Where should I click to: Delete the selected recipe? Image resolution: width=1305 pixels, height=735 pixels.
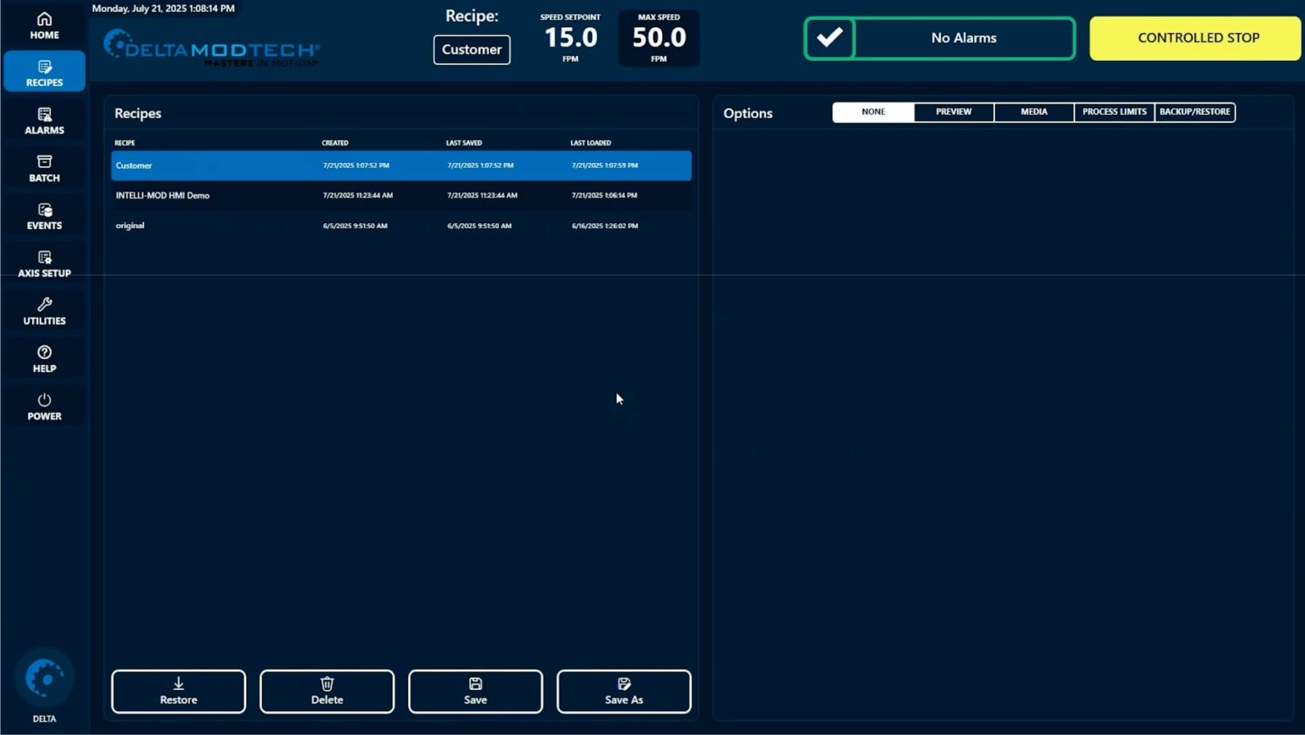tap(327, 692)
